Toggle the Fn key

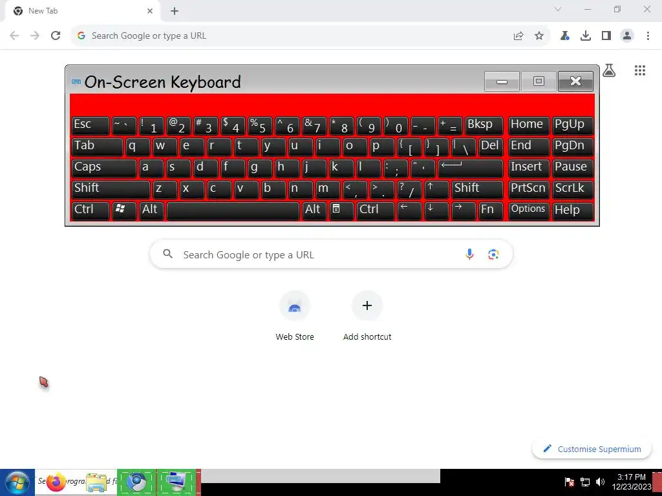click(491, 211)
